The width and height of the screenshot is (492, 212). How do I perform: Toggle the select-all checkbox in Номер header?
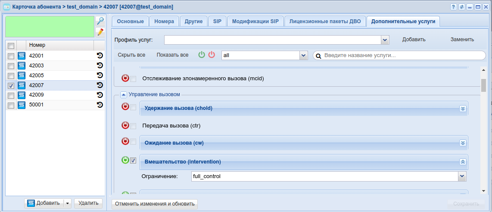click(11, 45)
